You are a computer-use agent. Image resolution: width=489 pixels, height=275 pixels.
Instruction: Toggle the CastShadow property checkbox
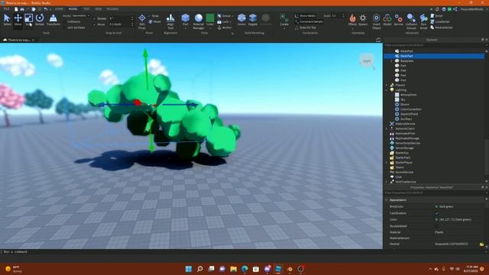[x=436, y=213]
